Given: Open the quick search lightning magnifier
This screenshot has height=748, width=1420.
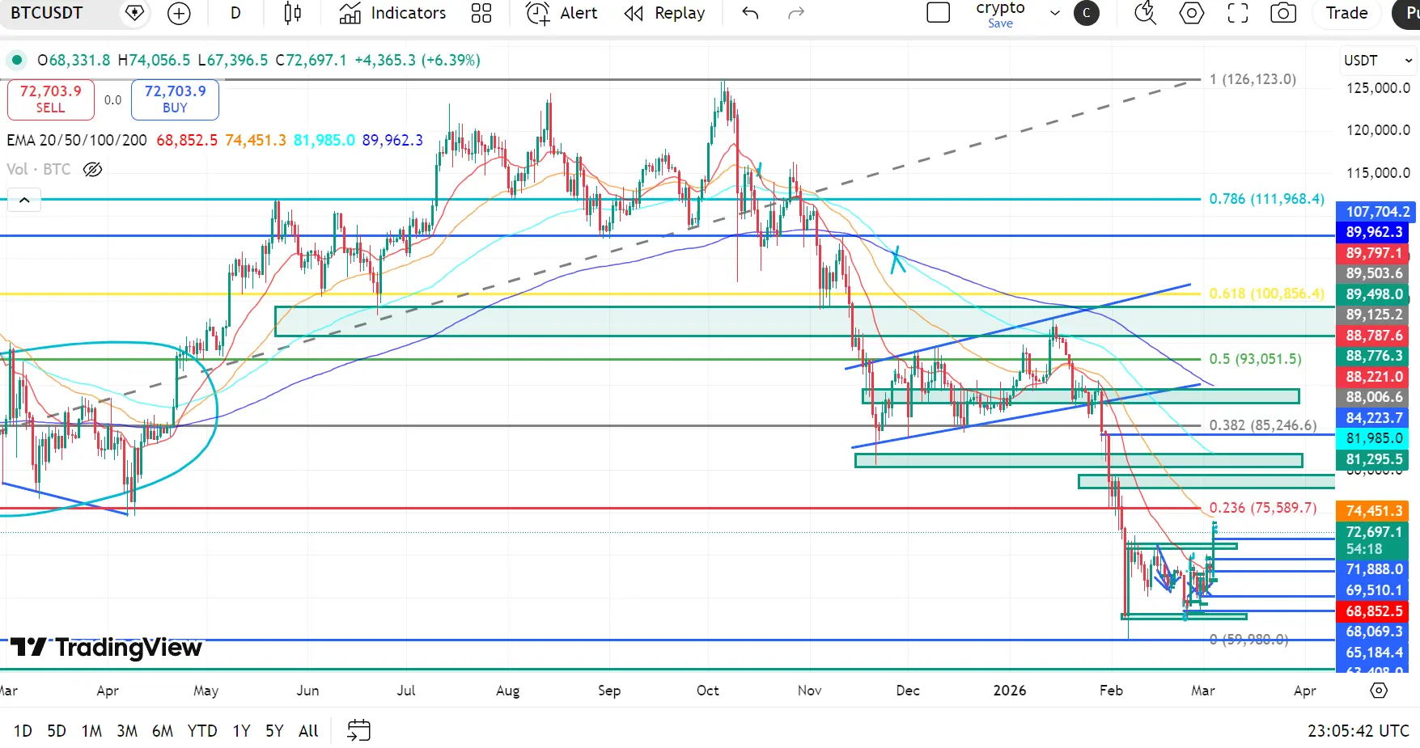Looking at the screenshot, I should click(x=1145, y=13).
